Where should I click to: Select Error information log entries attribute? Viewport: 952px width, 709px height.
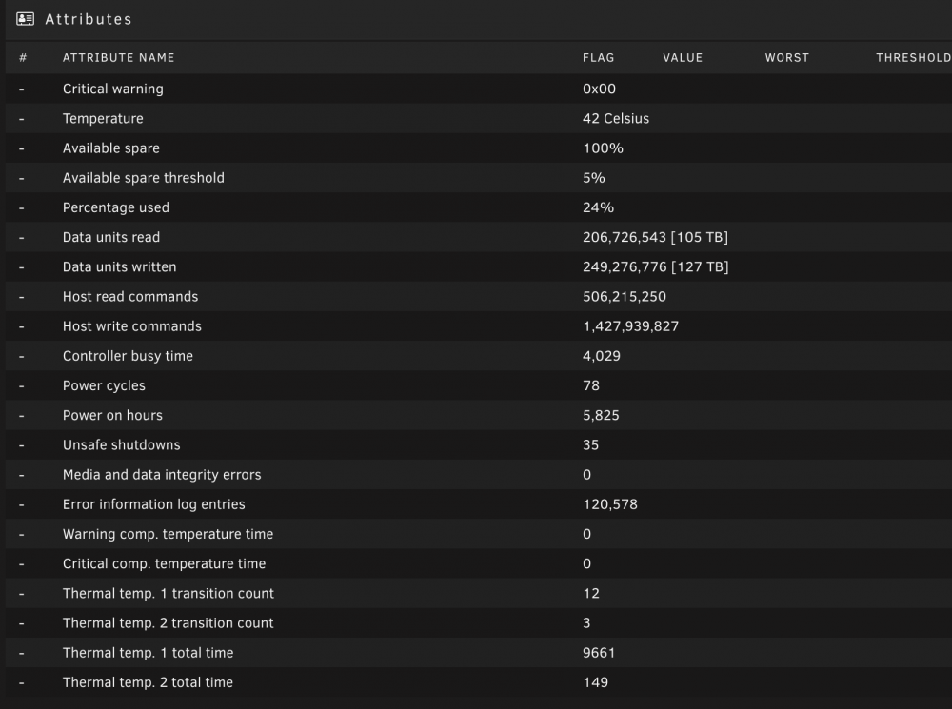(x=153, y=504)
